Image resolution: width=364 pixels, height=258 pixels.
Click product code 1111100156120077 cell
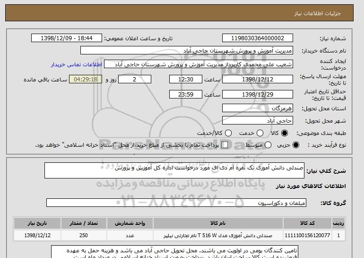(307, 235)
